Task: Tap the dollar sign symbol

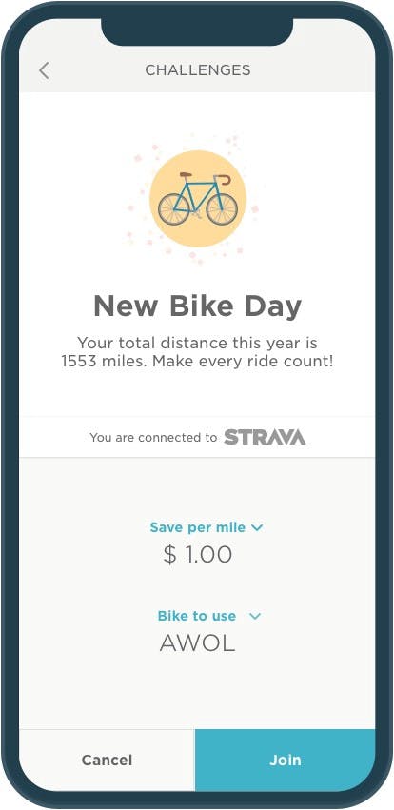Action: click(169, 554)
